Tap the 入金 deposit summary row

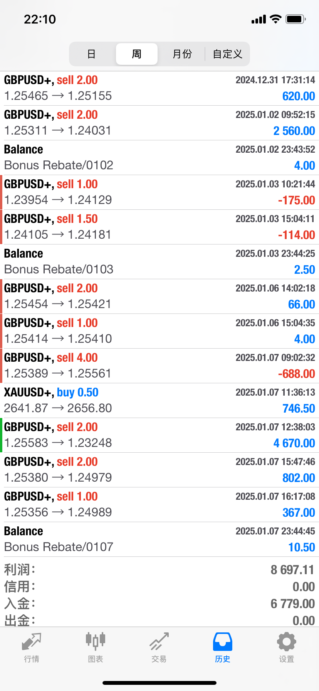[159, 603]
